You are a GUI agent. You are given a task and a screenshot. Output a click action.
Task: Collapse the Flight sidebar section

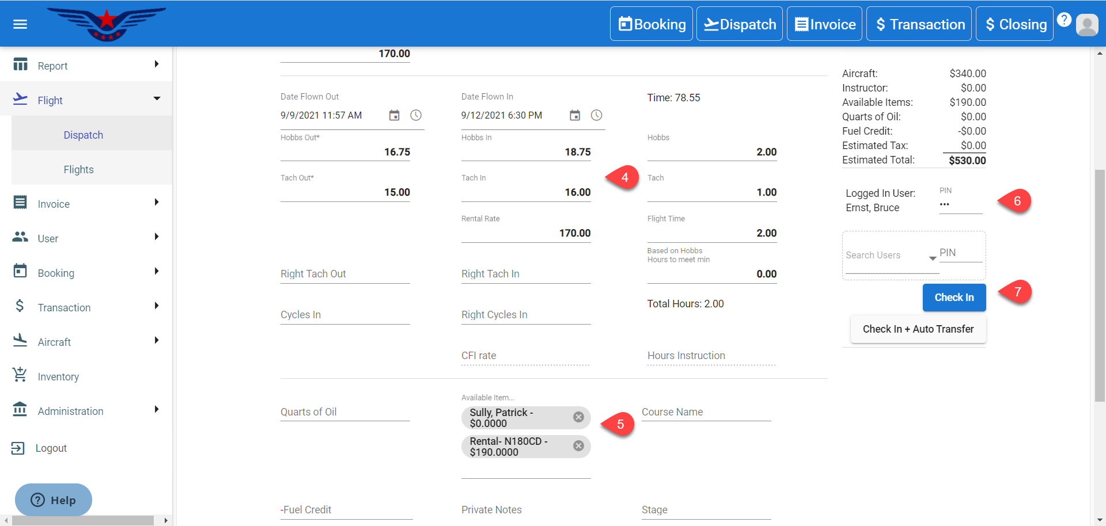tap(86, 100)
